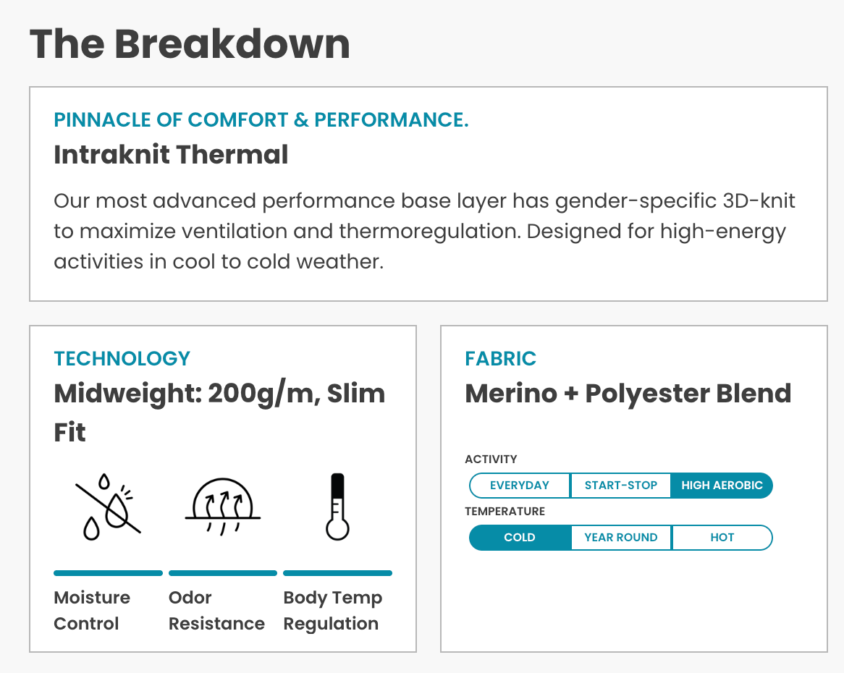Toggle the High Aerobic activity segment
This screenshot has width=844, height=673.
pyautogui.click(x=722, y=486)
